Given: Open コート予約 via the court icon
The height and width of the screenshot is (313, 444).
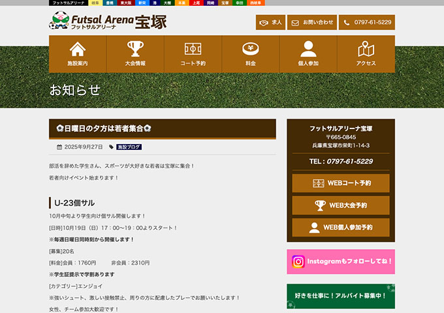Looking at the screenshot, I should [193, 49].
